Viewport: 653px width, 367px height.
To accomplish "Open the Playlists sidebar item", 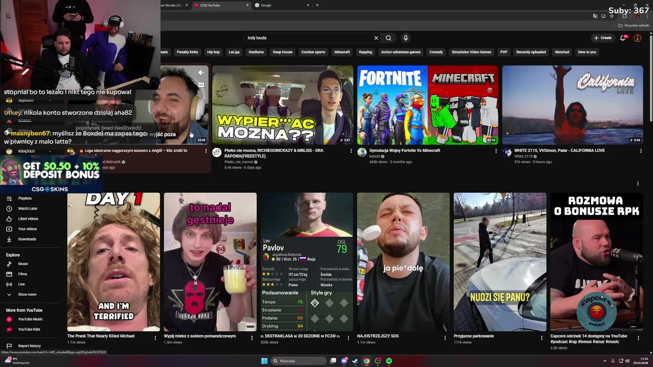I will coord(25,198).
